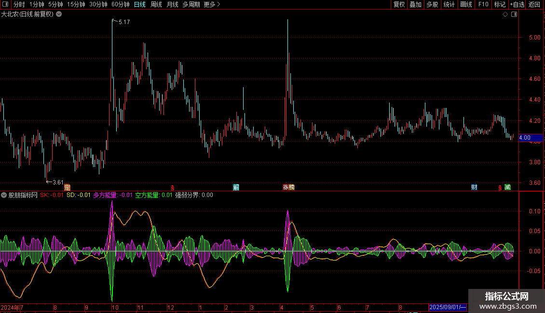Viewport: 545px width, 313px height.
Task: Open the 画线 drawing tools
Action: 466,4
